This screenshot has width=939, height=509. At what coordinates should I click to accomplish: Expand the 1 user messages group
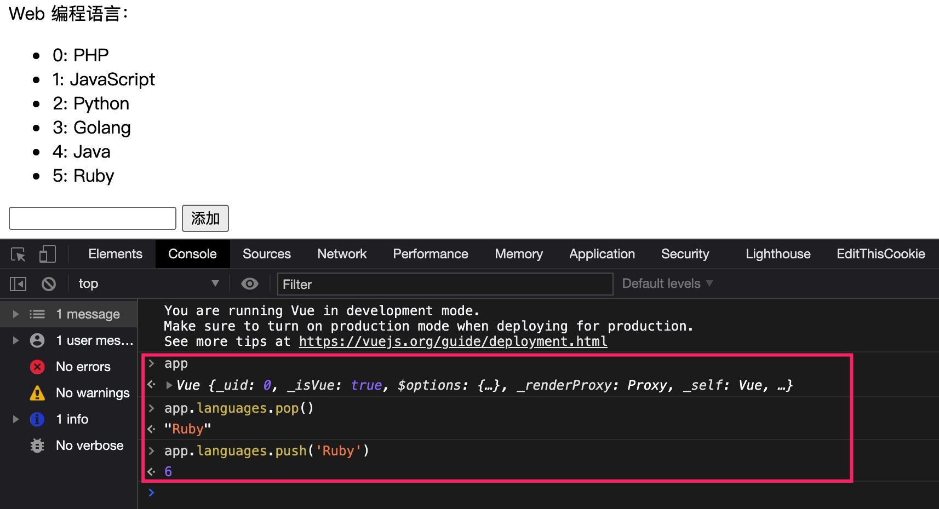tap(16, 340)
